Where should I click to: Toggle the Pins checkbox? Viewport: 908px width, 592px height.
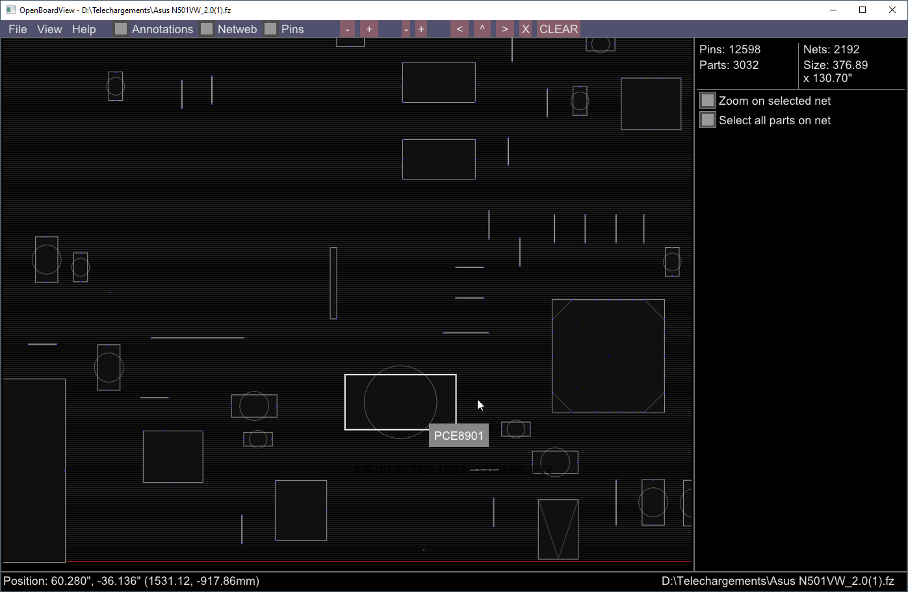pyautogui.click(x=270, y=29)
